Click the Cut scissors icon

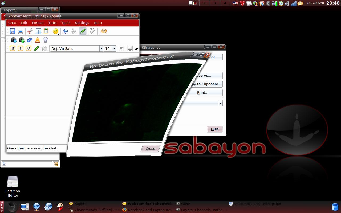[30, 31]
